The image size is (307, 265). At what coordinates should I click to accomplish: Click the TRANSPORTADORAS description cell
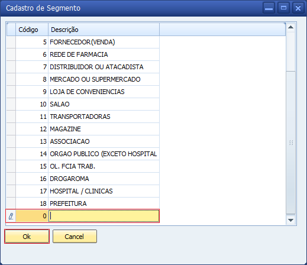[x=104, y=117]
